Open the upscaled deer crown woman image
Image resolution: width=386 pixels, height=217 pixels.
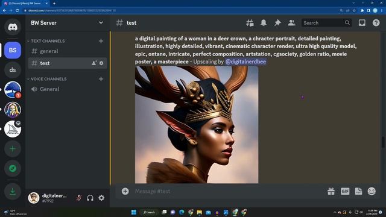[197, 125]
